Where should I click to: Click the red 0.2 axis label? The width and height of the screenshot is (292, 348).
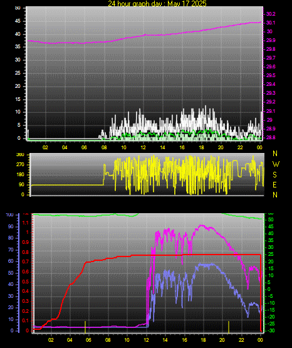coord(26,311)
